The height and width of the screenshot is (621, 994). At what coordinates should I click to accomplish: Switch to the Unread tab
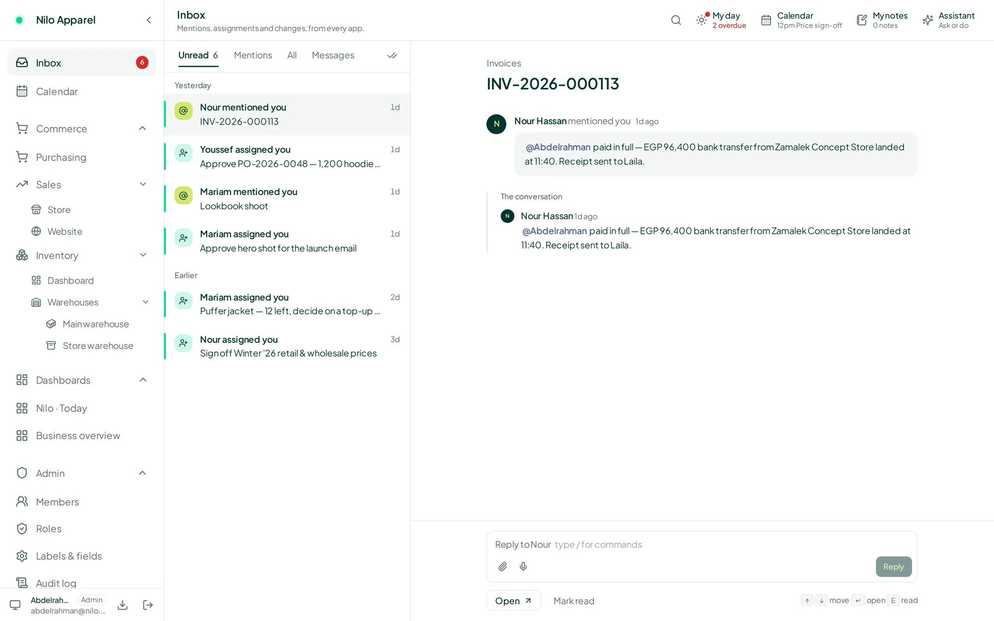(x=198, y=56)
